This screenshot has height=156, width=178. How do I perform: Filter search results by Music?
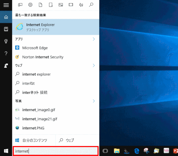(81, 5)
